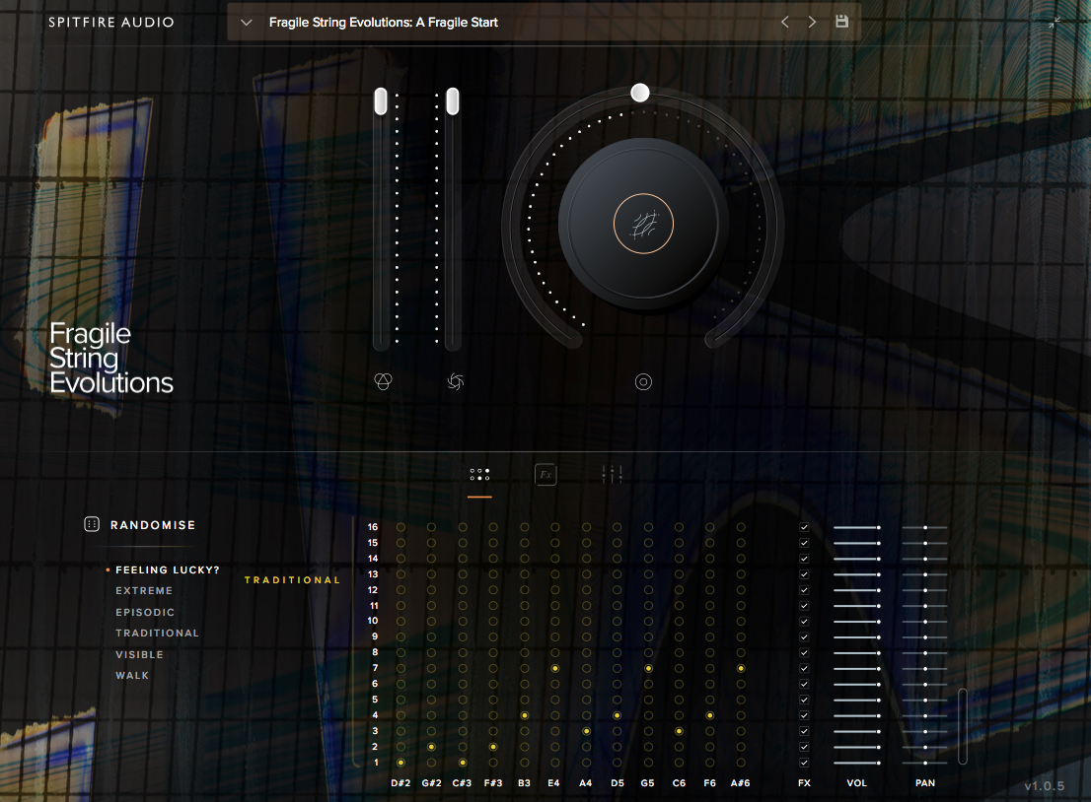The height and width of the screenshot is (802, 1091).
Task: Click the three-circles icon under the left slider
Action: (x=384, y=381)
